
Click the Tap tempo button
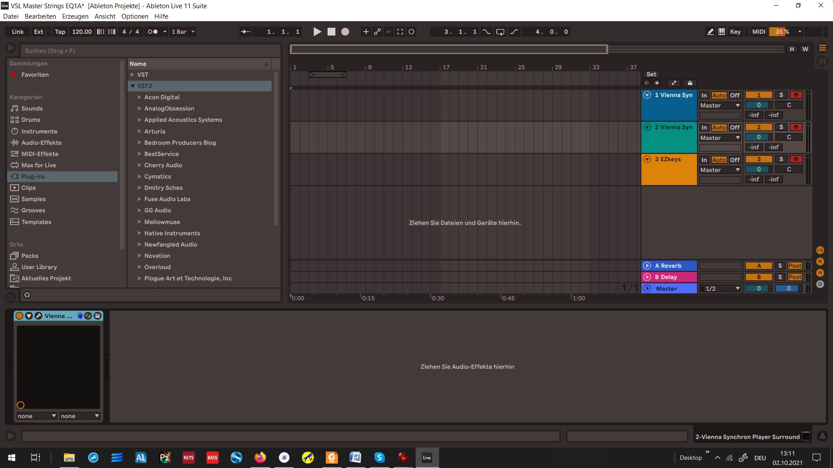click(x=60, y=32)
